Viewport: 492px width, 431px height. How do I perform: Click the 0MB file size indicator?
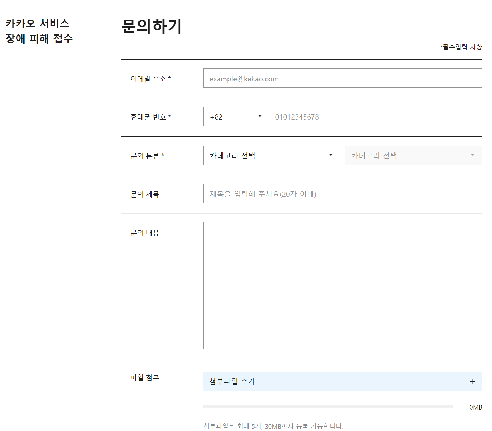pos(476,407)
